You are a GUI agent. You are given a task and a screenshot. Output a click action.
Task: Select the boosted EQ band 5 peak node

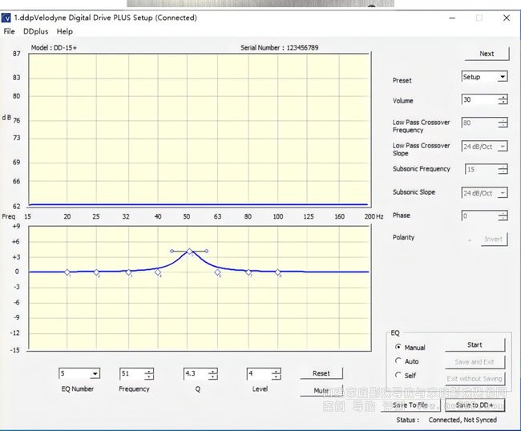point(189,252)
